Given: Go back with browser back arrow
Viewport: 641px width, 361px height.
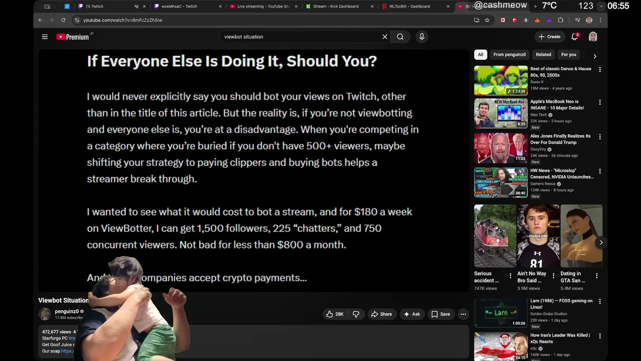Looking at the screenshot, I should 41,20.
